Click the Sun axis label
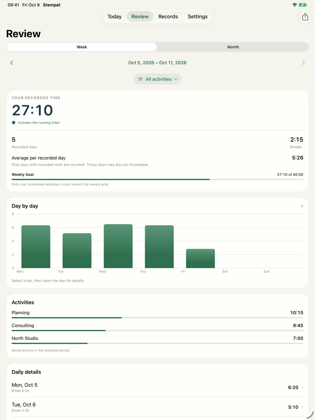The width and height of the screenshot is (315, 420). (266, 271)
